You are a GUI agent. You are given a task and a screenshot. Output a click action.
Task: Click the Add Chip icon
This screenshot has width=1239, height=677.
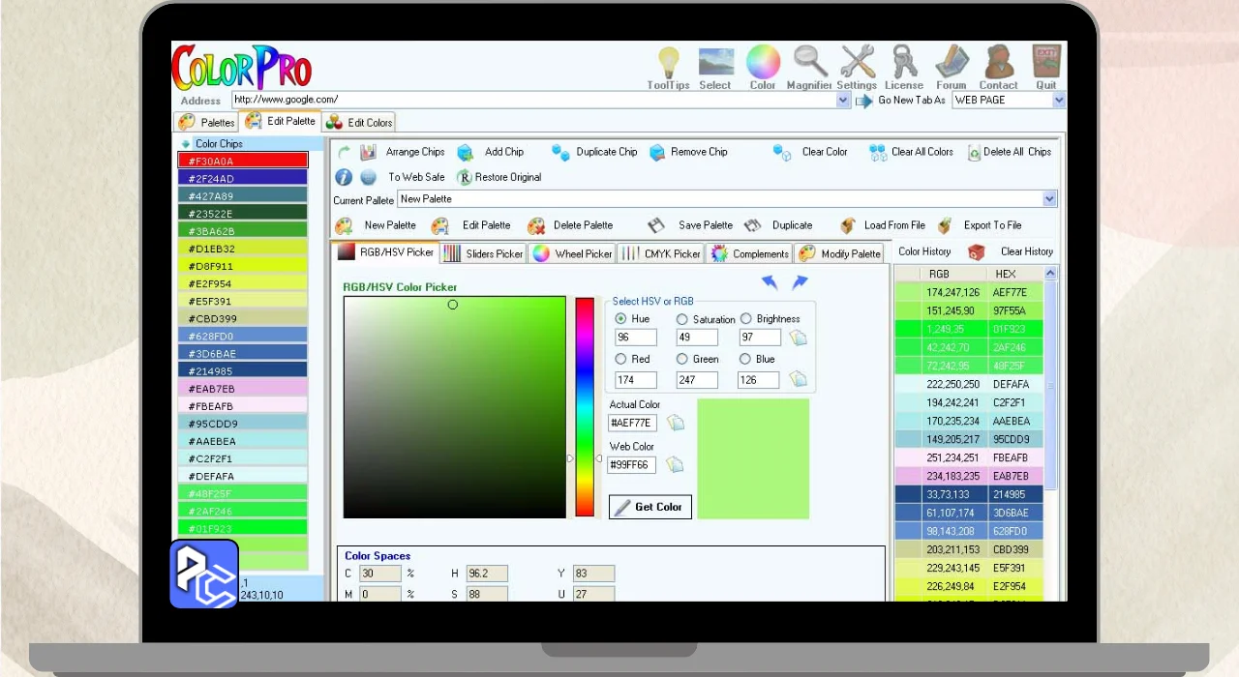click(466, 152)
